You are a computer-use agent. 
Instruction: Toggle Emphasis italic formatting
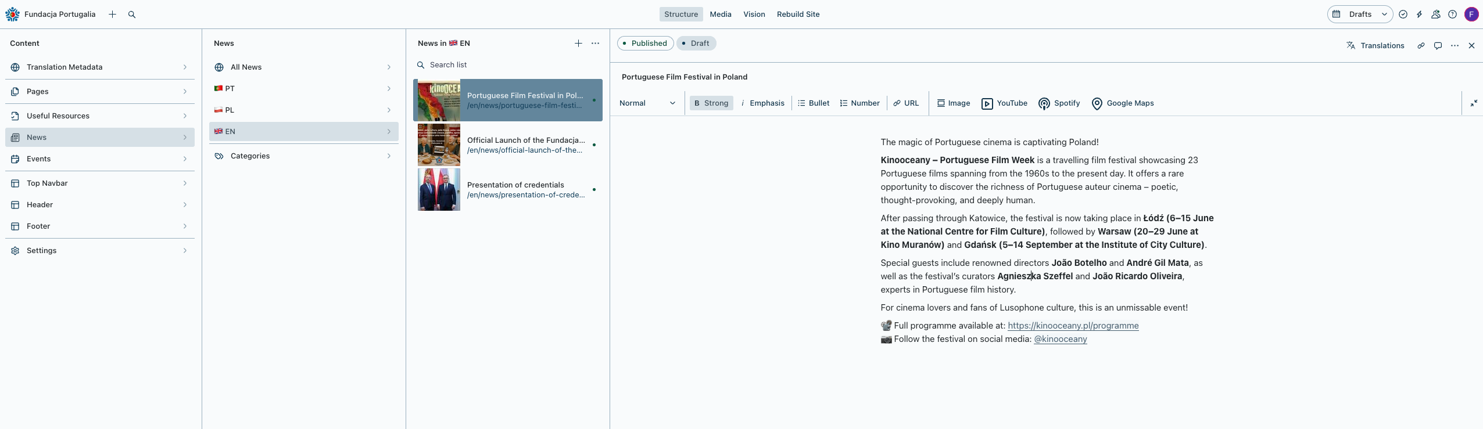762,103
